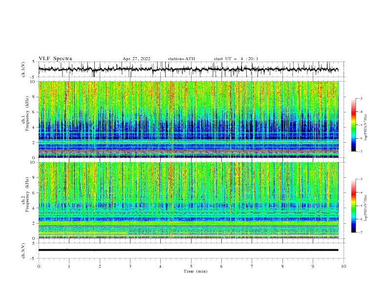This screenshot has width=387, height=299.
Task: Click time axis tick label "9"
Action: pyautogui.click(x=313, y=266)
